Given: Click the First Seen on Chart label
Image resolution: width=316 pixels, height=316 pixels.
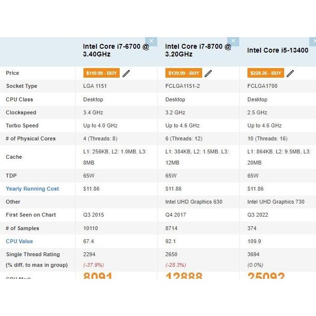Looking at the screenshot, I should click(x=31, y=215).
